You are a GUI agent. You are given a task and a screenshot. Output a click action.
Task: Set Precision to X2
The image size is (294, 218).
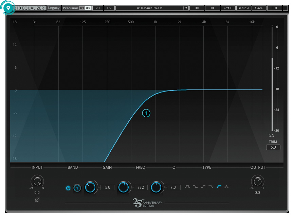tap(88, 8)
